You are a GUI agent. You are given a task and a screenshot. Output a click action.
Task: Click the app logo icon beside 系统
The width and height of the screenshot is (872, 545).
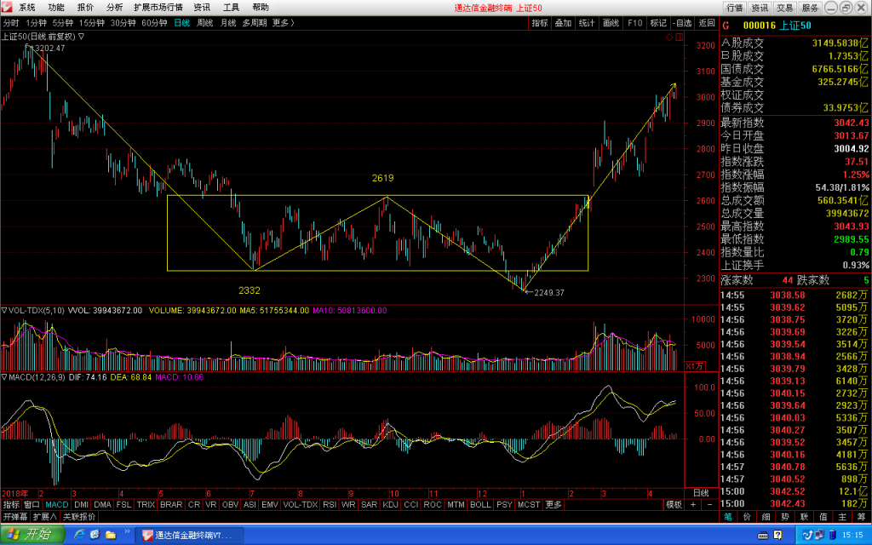pos(6,7)
